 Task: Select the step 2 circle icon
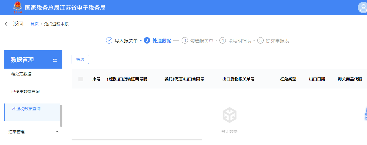147,41
